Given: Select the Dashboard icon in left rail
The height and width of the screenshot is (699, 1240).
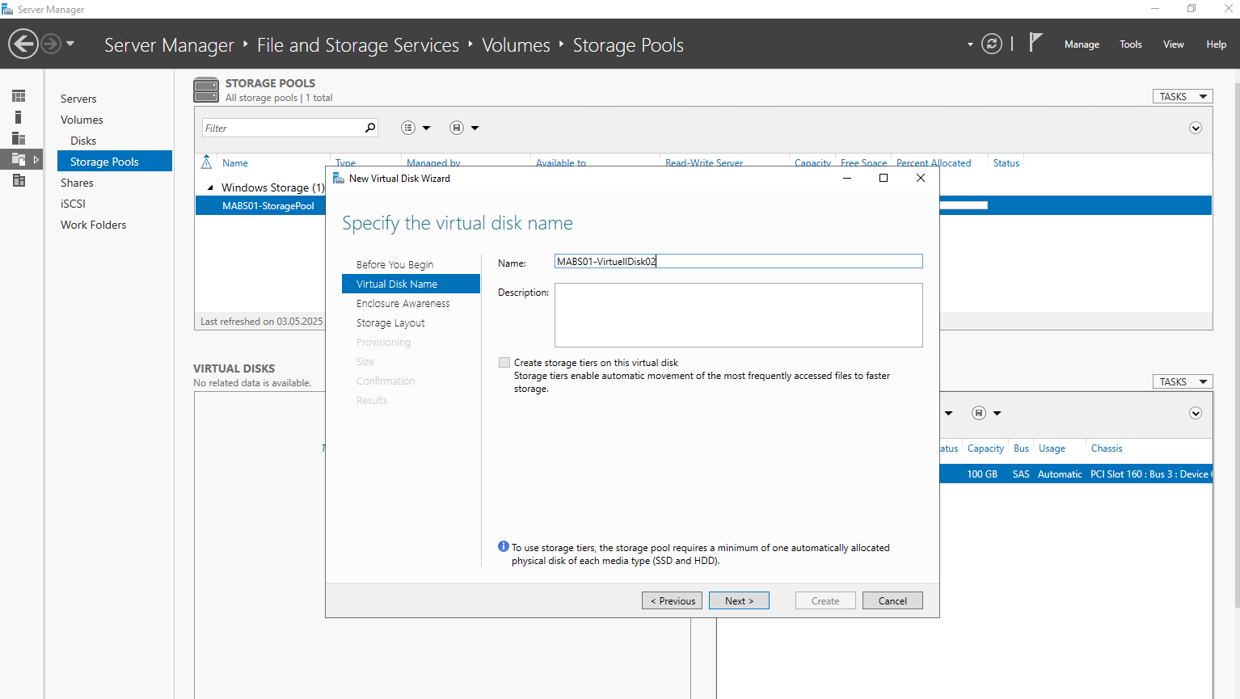Looking at the screenshot, I should pyautogui.click(x=19, y=96).
